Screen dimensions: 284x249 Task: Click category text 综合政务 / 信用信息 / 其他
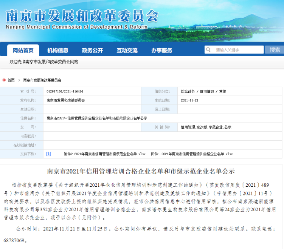pos(203,91)
